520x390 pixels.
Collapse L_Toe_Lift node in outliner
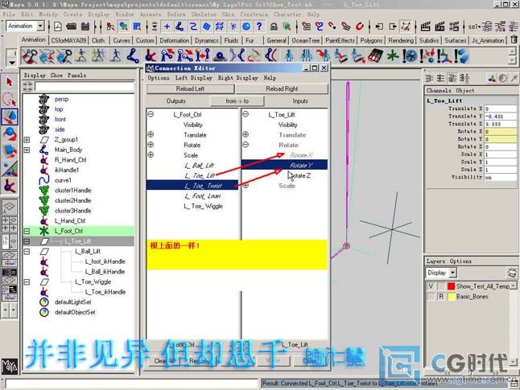[27, 241]
